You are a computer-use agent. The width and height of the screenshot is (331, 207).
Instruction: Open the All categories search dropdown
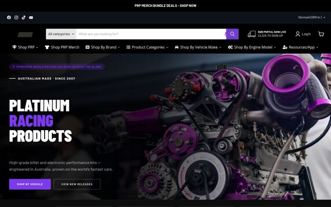pyautogui.click(x=61, y=34)
